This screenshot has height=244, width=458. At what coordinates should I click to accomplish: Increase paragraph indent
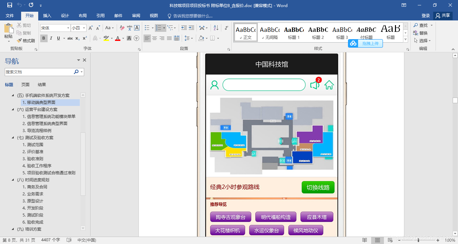pos(191,28)
